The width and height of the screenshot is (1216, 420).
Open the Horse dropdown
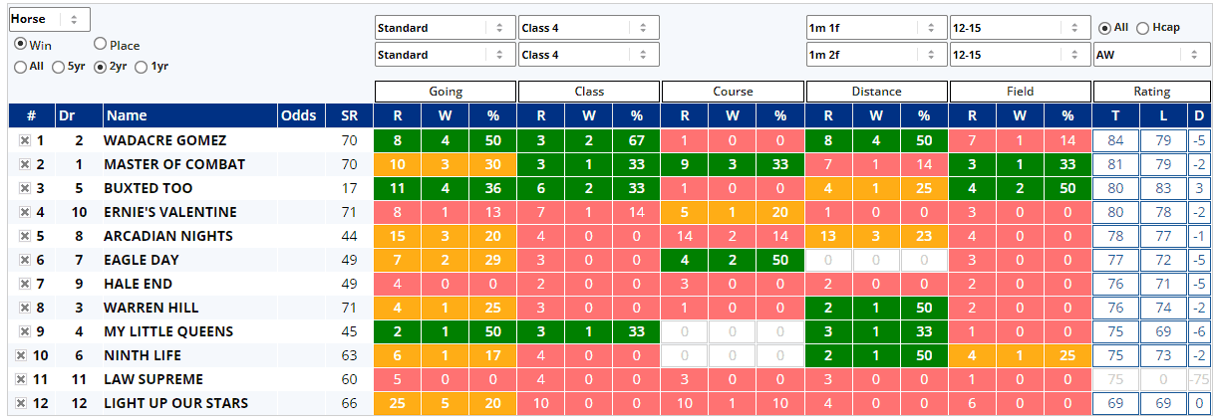point(49,19)
